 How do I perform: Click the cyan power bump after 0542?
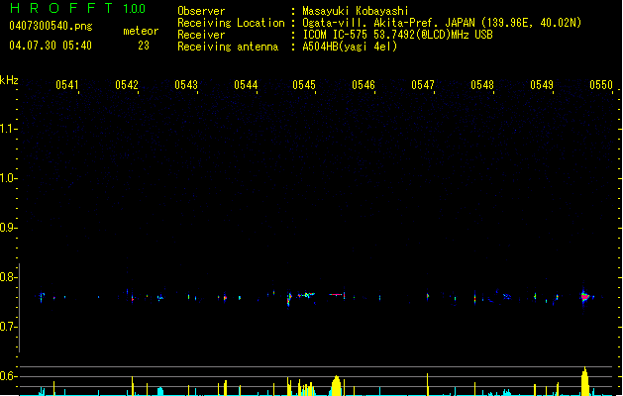point(160,391)
